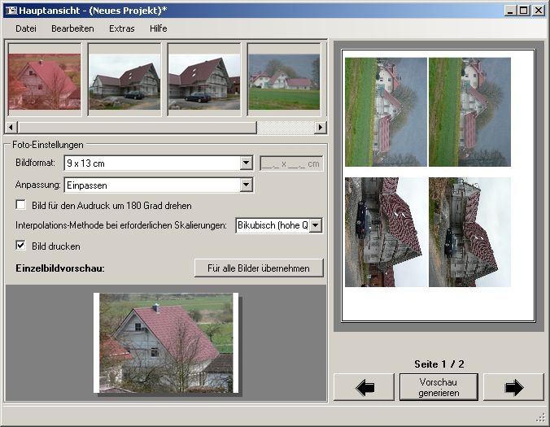This screenshot has width=550, height=427.
Task: Uncheck the Bild drucken checkbox
Action: pyautogui.click(x=21, y=246)
